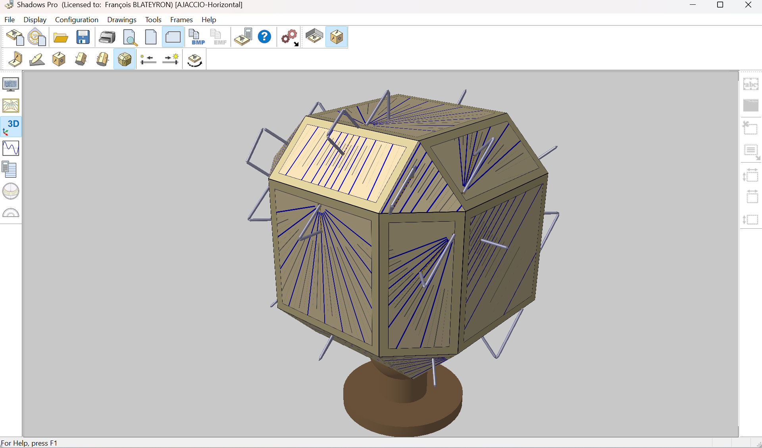Open help with the blue question mark
The image size is (762, 448).
click(264, 37)
